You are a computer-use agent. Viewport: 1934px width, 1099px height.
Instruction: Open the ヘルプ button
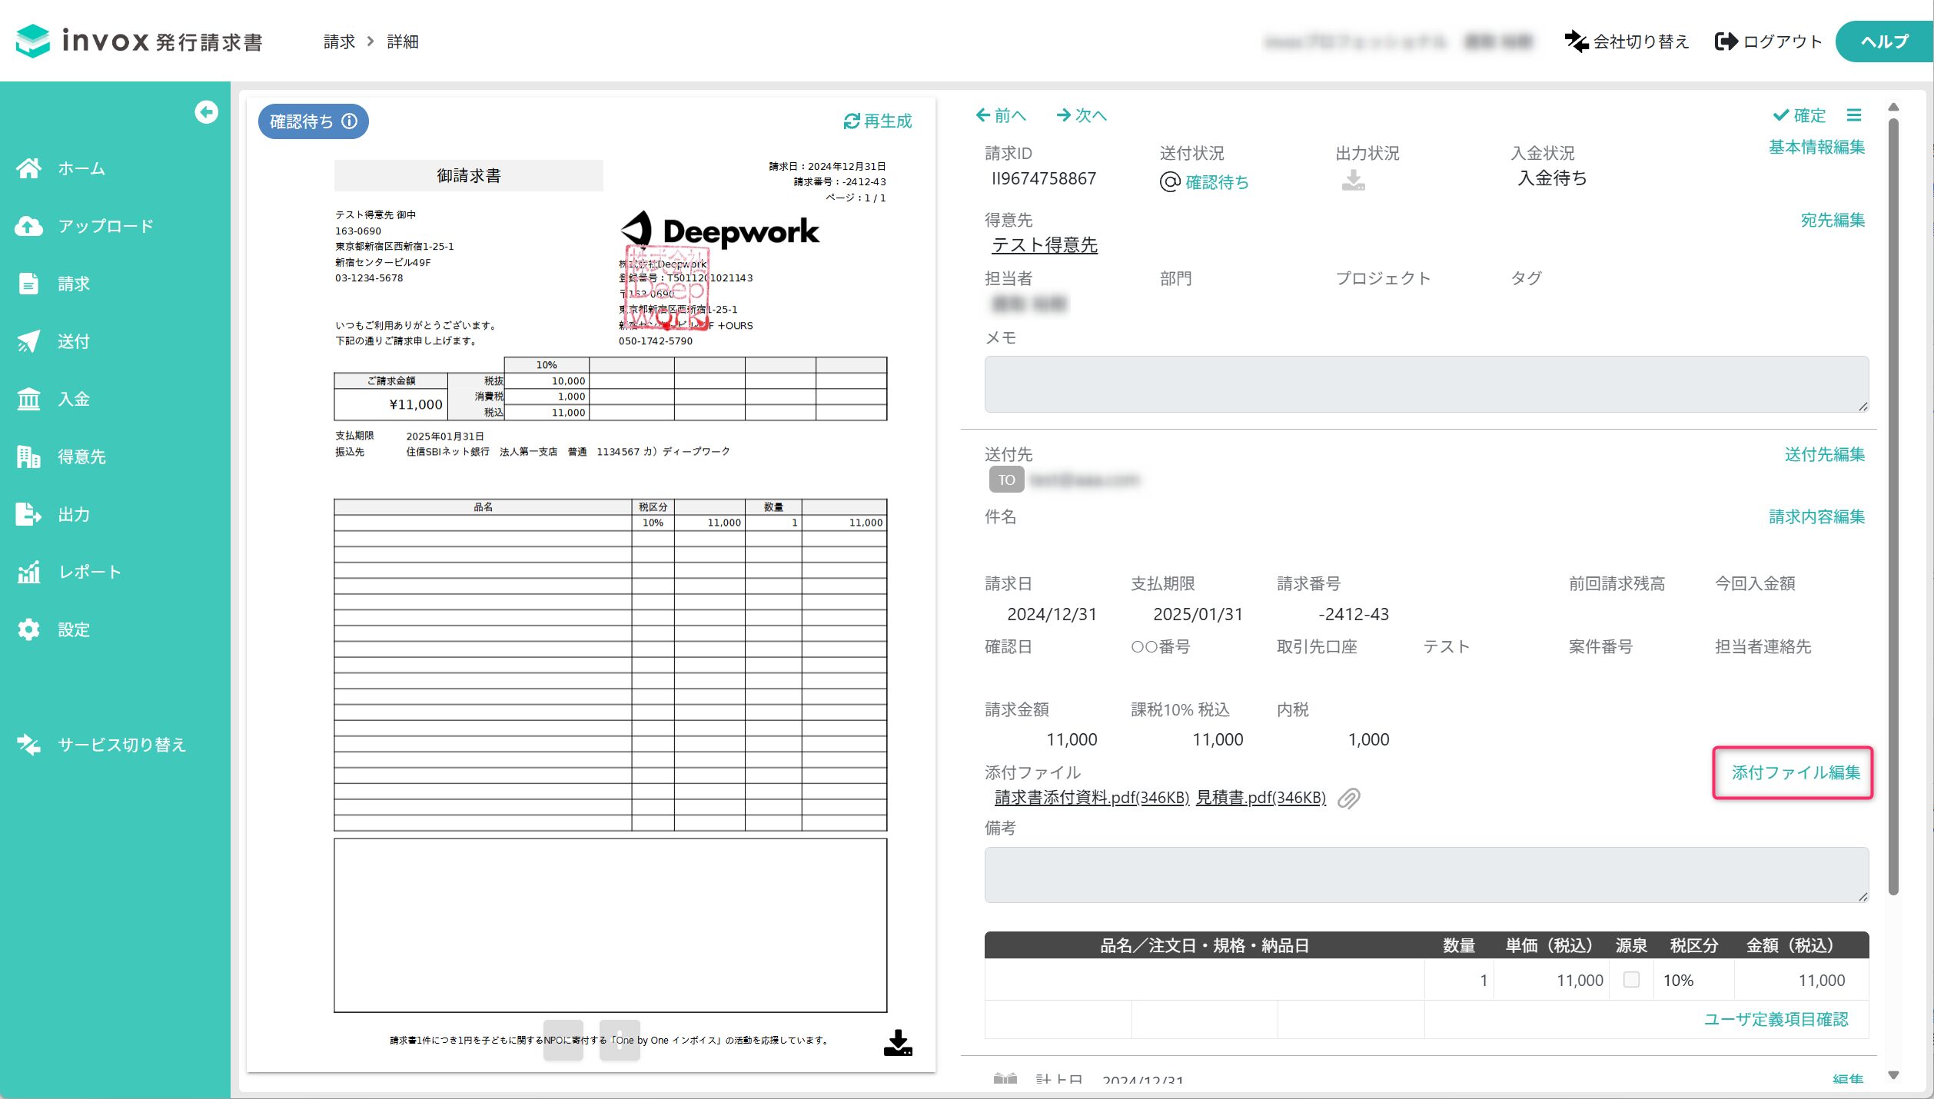[1883, 42]
